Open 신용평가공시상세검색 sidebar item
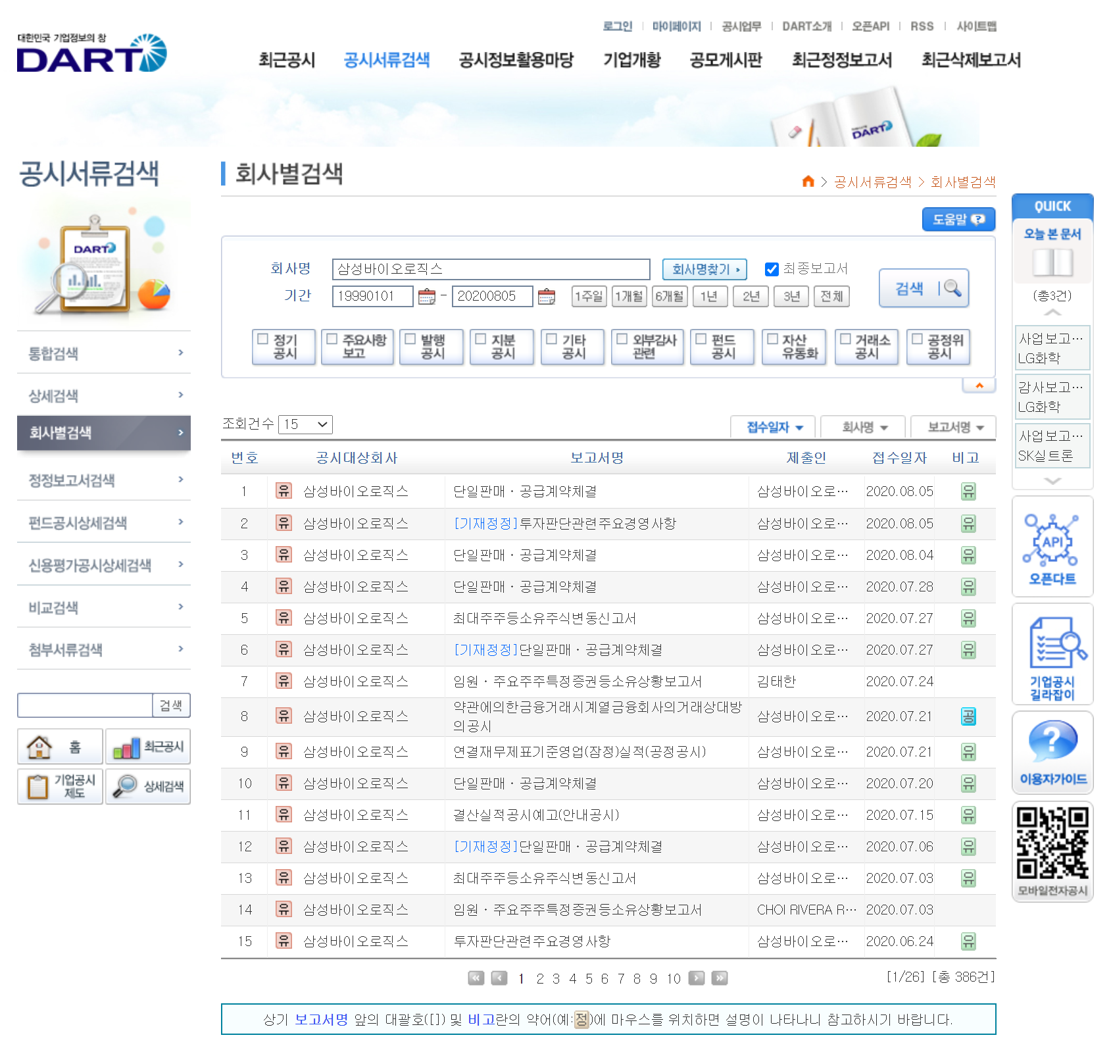The height and width of the screenshot is (1052, 1111). point(104,565)
